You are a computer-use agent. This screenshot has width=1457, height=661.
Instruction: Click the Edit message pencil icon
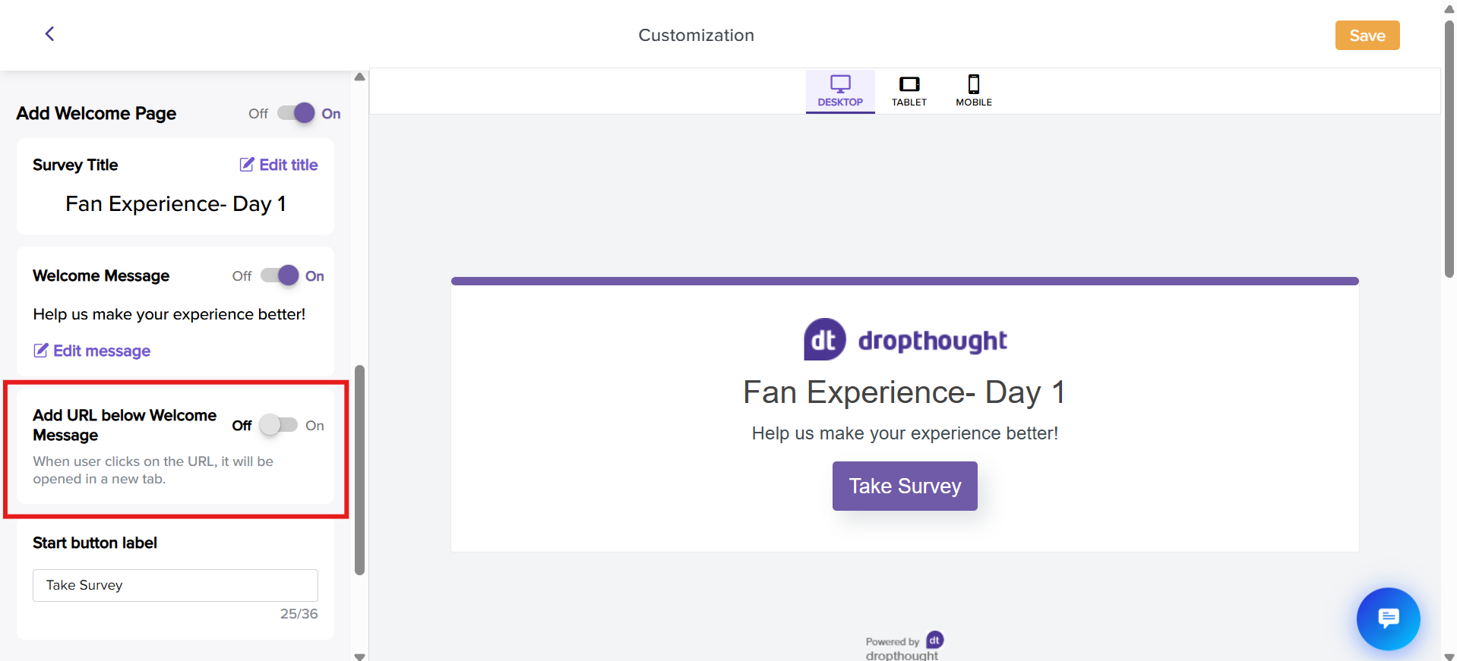point(41,350)
